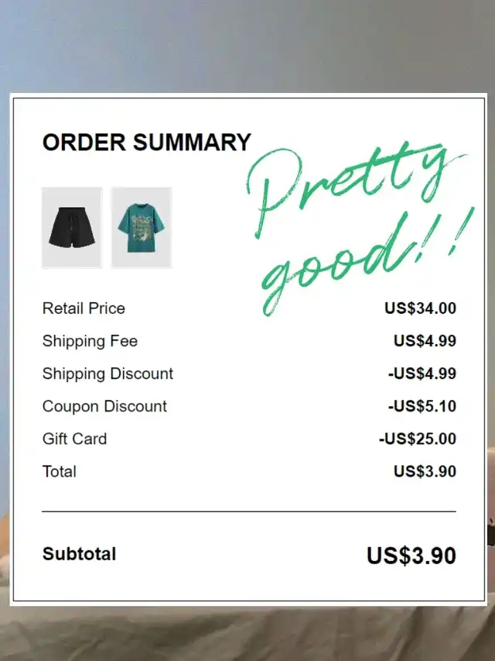Click the US$3.90 Total row amount
This screenshot has width=495, height=661.
click(x=425, y=471)
